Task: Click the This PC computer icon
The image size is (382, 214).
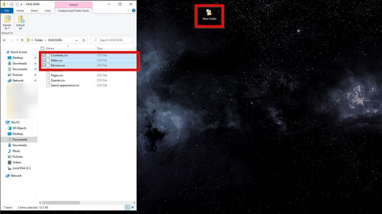Action: [8, 122]
